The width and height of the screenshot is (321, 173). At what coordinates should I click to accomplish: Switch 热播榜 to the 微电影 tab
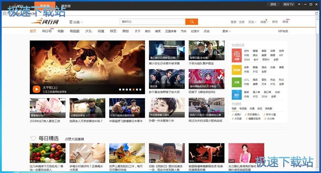click(x=269, y=109)
